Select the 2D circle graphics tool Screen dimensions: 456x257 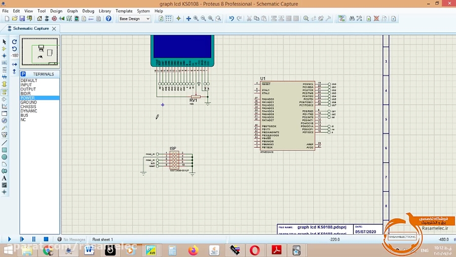5,157
